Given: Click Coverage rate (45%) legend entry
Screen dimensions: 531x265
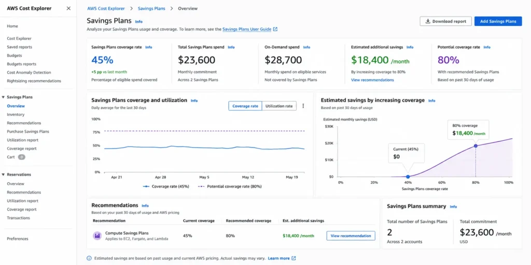Looking at the screenshot, I should point(166,186).
